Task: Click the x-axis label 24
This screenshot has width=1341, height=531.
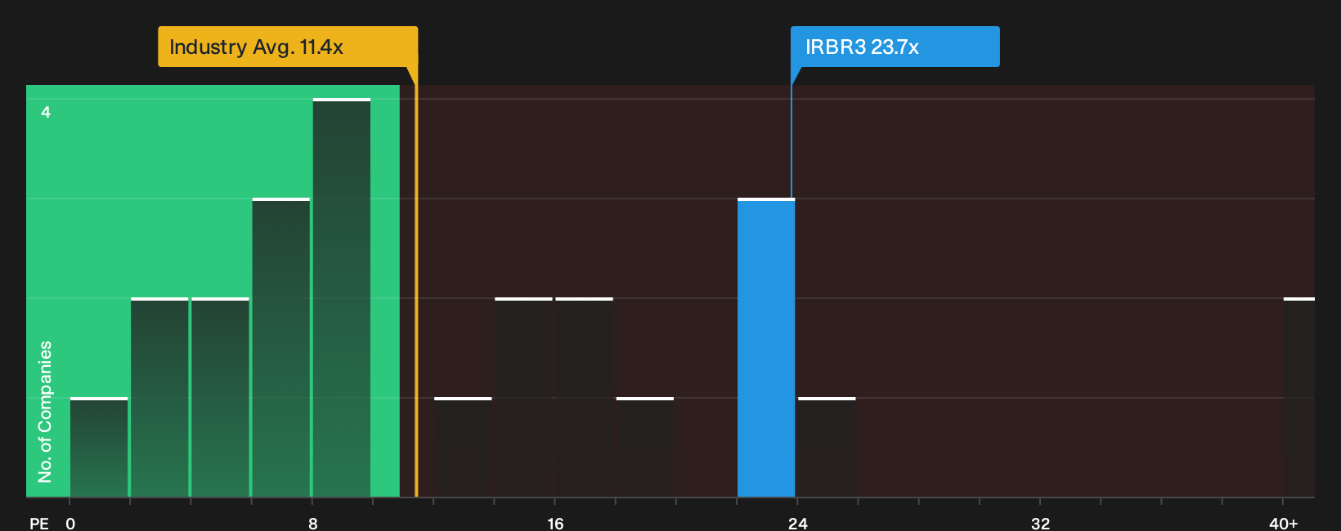Action: click(x=798, y=523)
